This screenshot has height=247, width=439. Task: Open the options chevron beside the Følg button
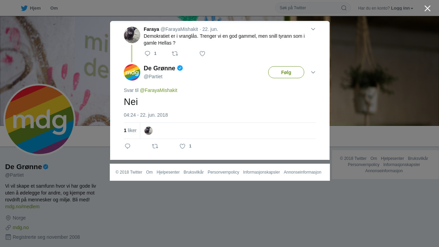313,72
